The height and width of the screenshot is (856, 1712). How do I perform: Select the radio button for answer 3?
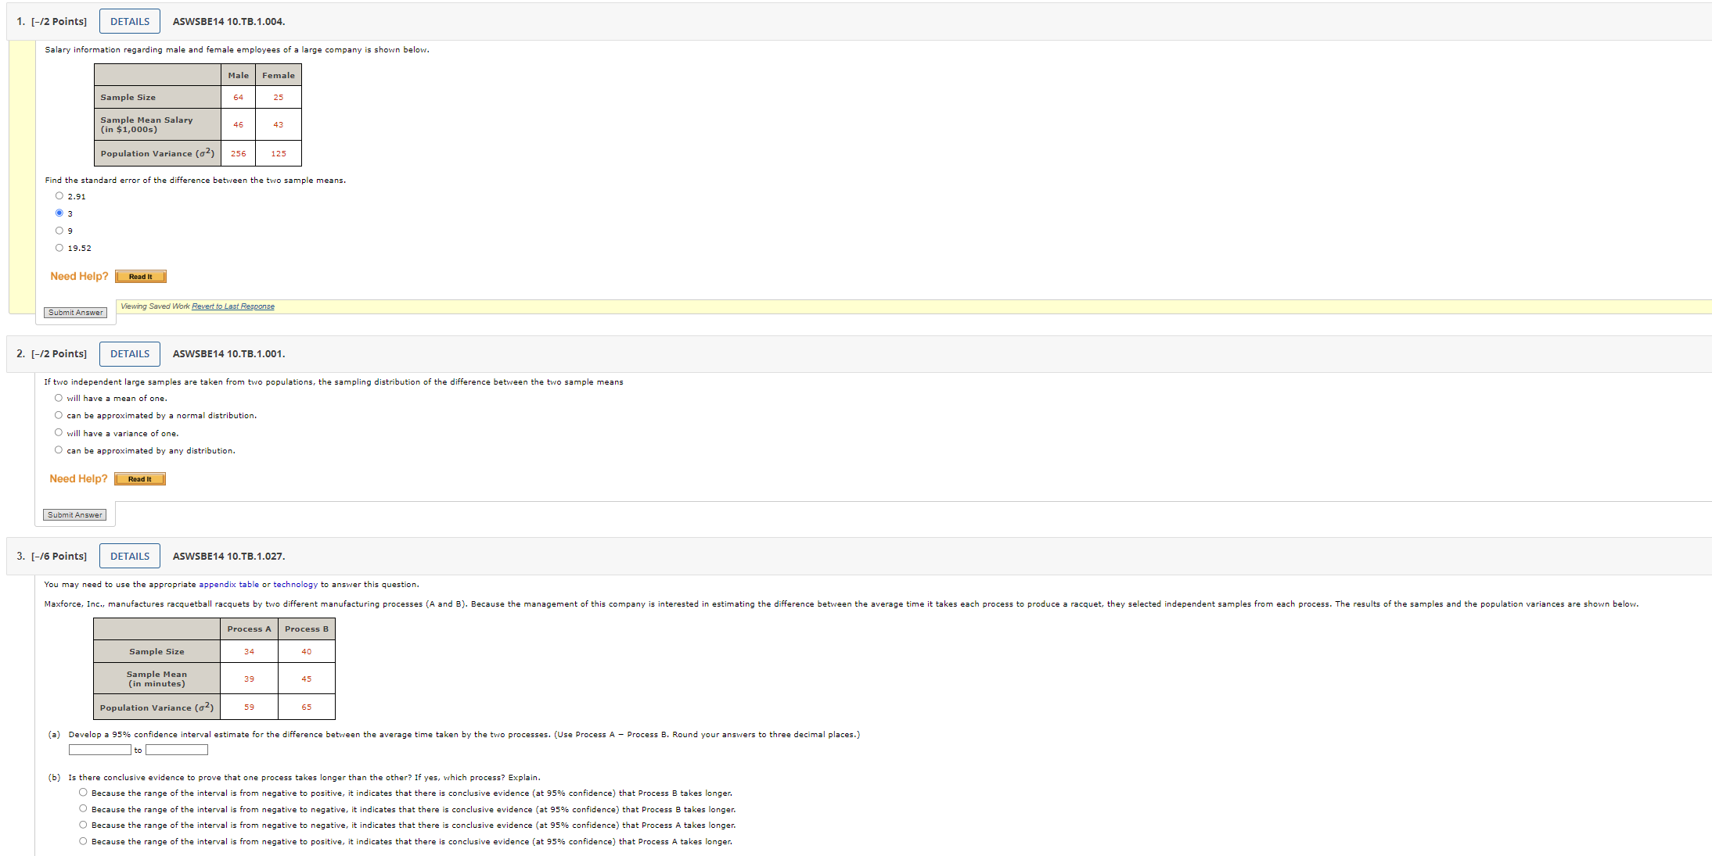59,213
